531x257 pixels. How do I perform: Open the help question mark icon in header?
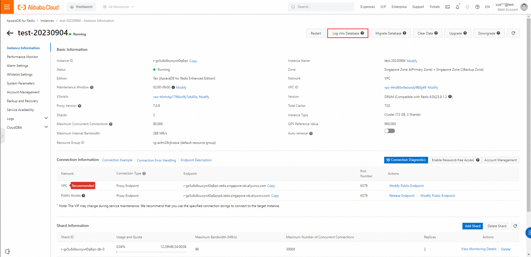click(477, 7)
